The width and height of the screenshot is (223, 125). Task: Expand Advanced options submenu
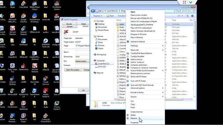pos(145,88)
